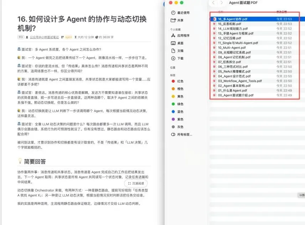Screen dimensions: 305x225
Task: Filter by Green tag
Action: point(177,104)
